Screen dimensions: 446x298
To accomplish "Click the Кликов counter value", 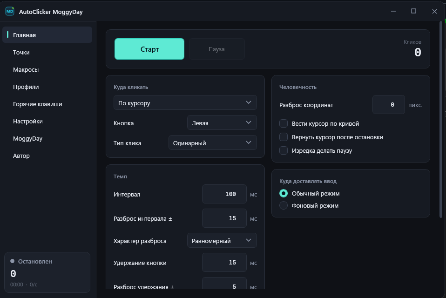I will pos(418,52).
